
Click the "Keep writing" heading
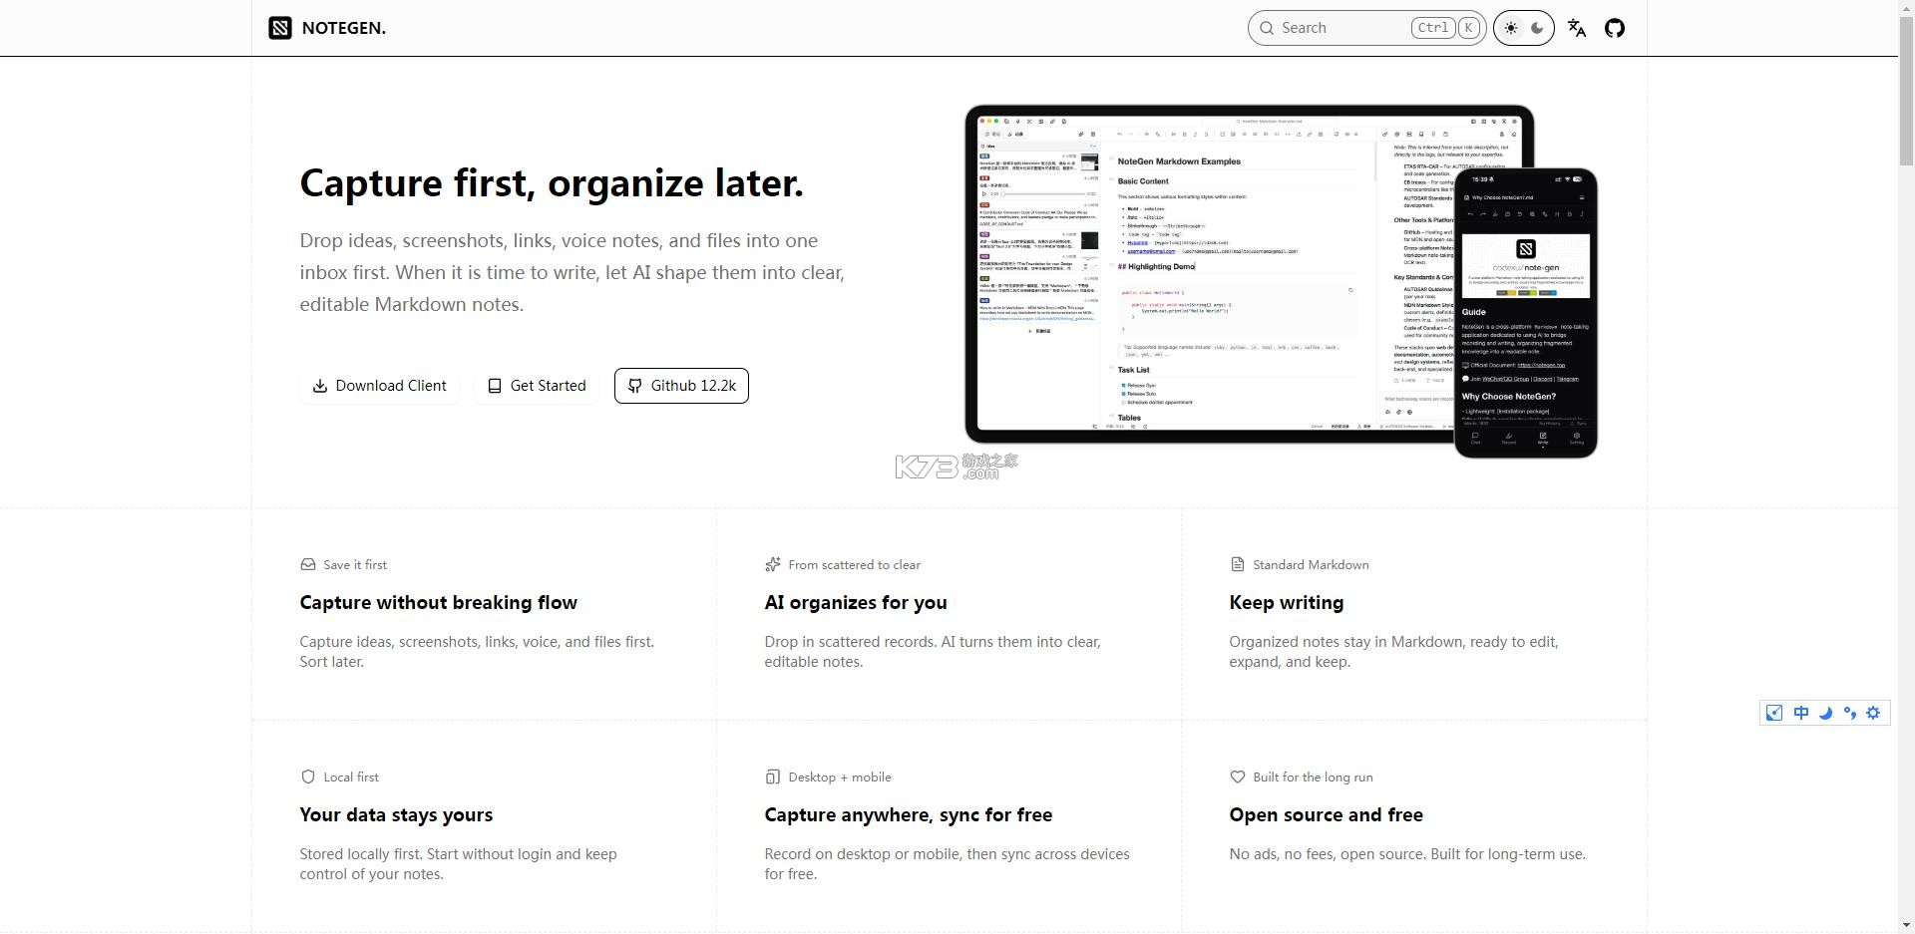pos(1287,603)
